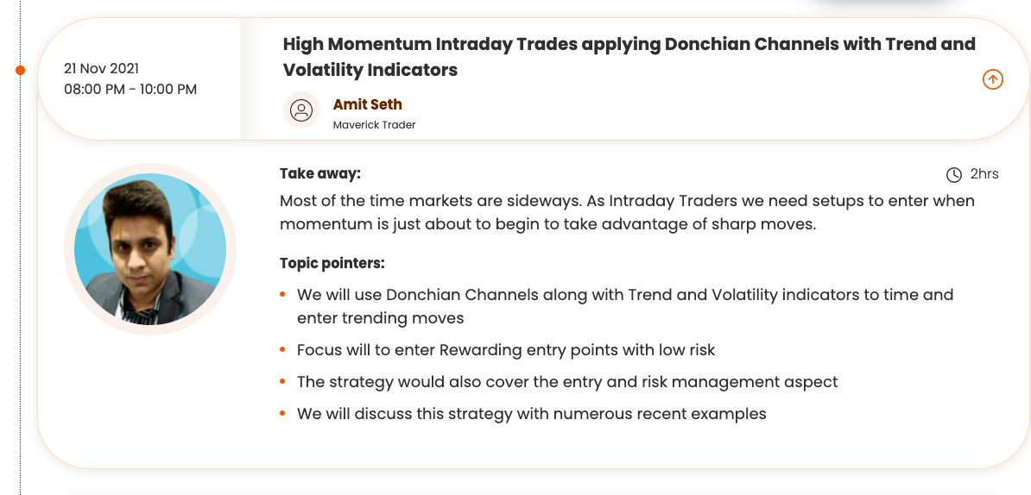
Task: Click the orange bullet before the recent examples pointer
Action: 282,414
